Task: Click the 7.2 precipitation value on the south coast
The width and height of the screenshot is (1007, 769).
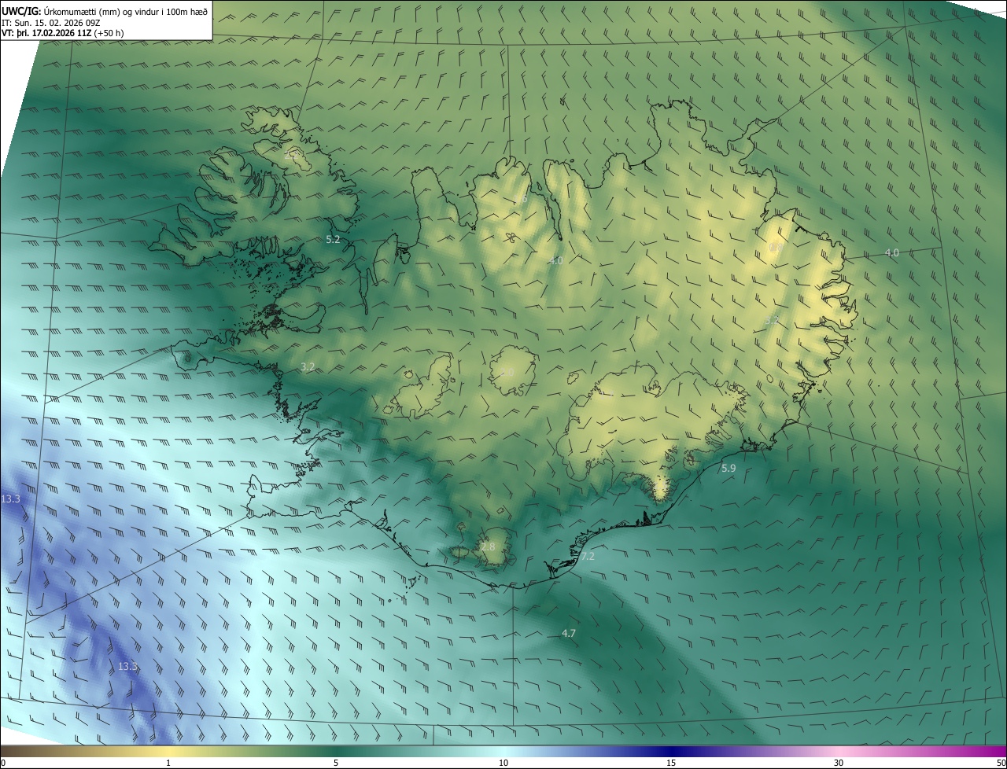Action: click(x=588, y=556)
